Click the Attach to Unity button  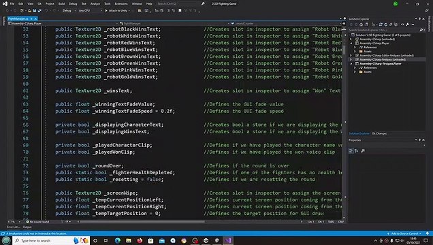point(116,10)
